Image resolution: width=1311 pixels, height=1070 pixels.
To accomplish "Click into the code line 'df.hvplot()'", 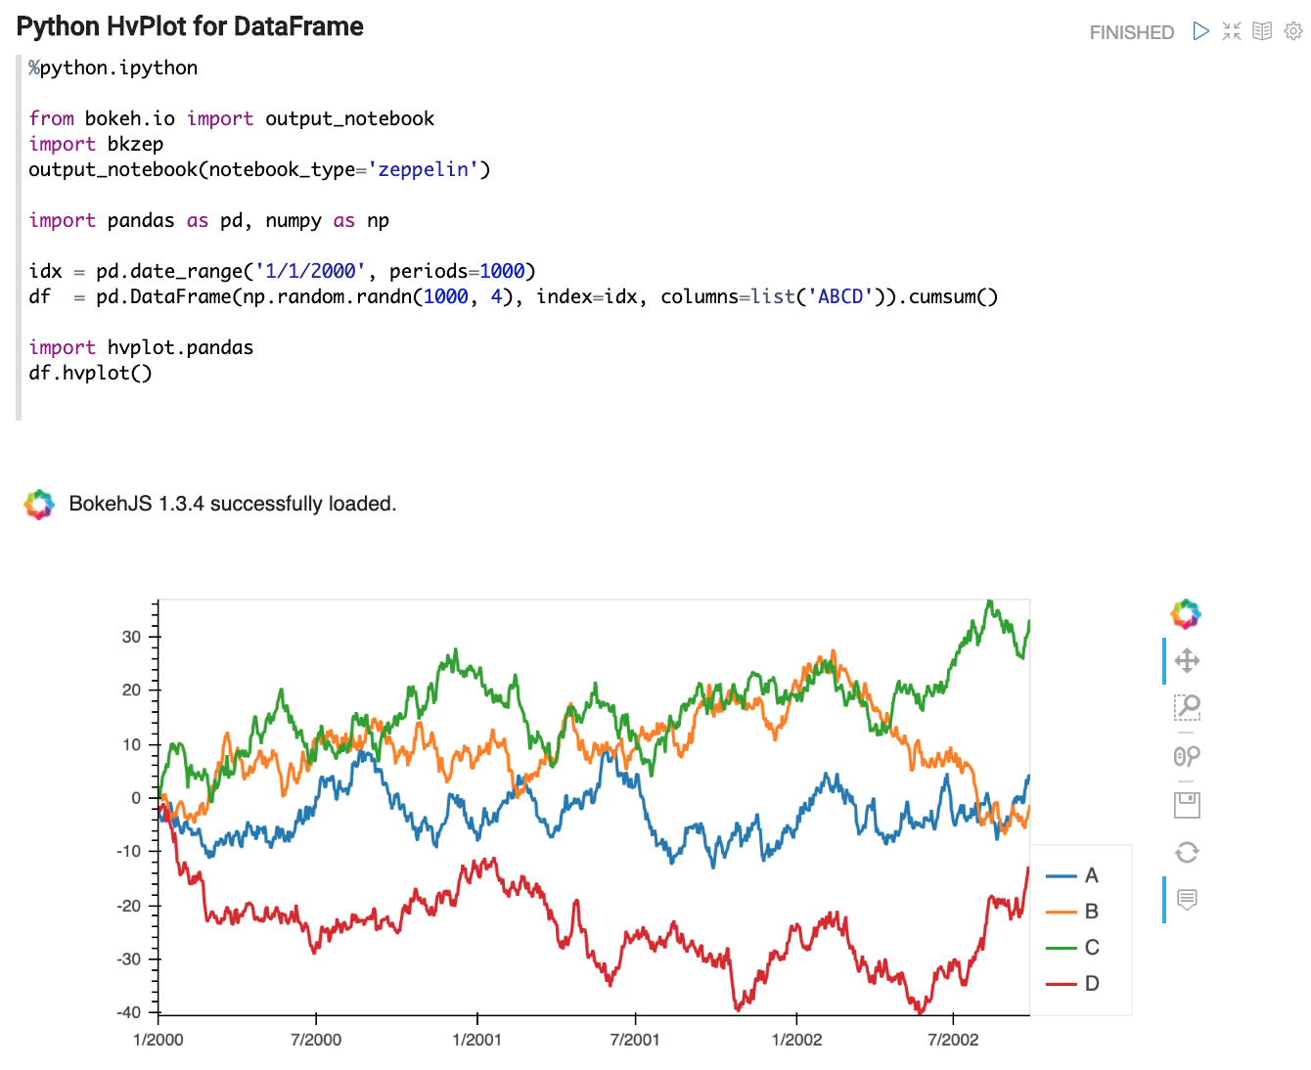I will pyautogui.click(x=90, y=373).
